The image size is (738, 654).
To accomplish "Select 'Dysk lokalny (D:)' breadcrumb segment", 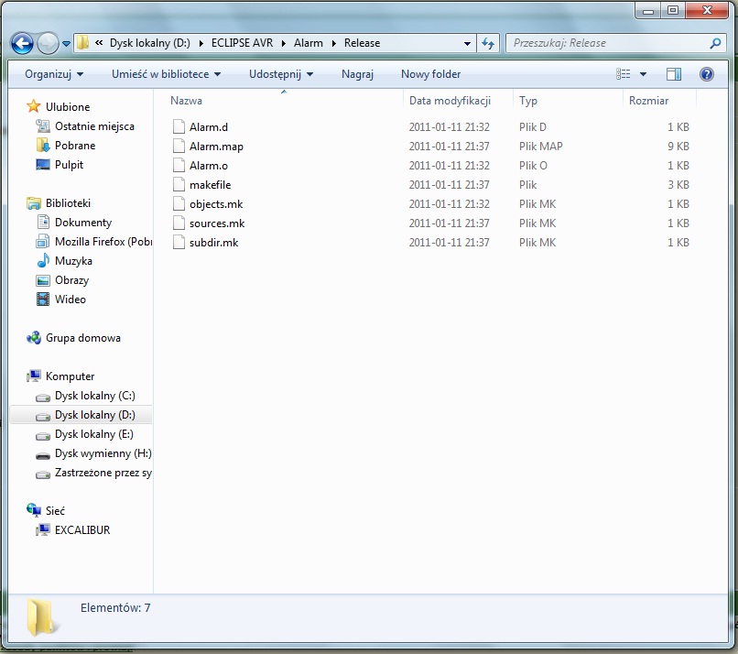I will 150,43.
